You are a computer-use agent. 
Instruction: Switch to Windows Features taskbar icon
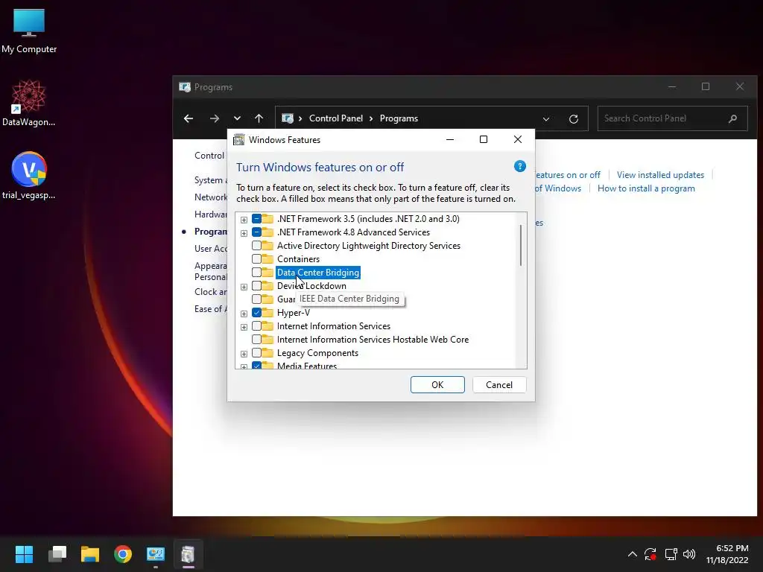click(189, 554)
